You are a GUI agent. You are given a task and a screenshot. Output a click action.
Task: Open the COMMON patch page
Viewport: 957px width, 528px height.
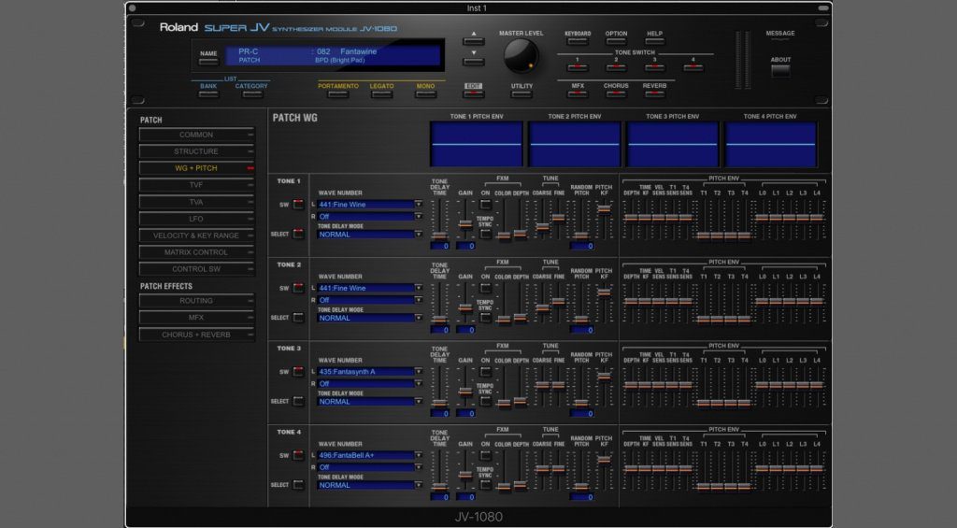[196, 135]
